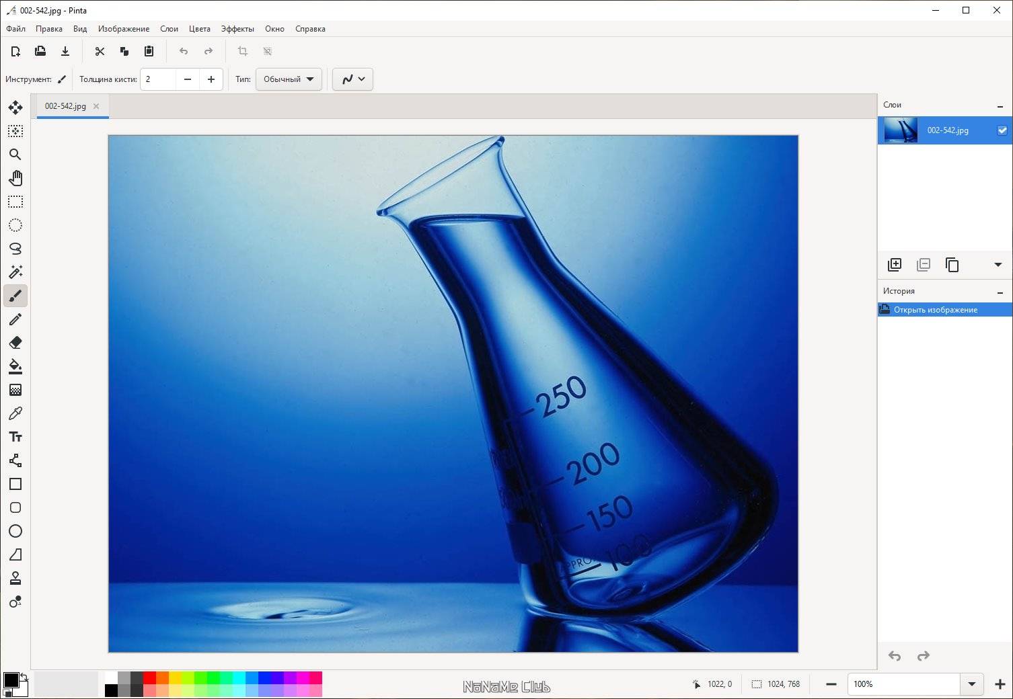Select the Clone Stamp tool
This screenshot has height=699, width=1013.
[15, 578]
